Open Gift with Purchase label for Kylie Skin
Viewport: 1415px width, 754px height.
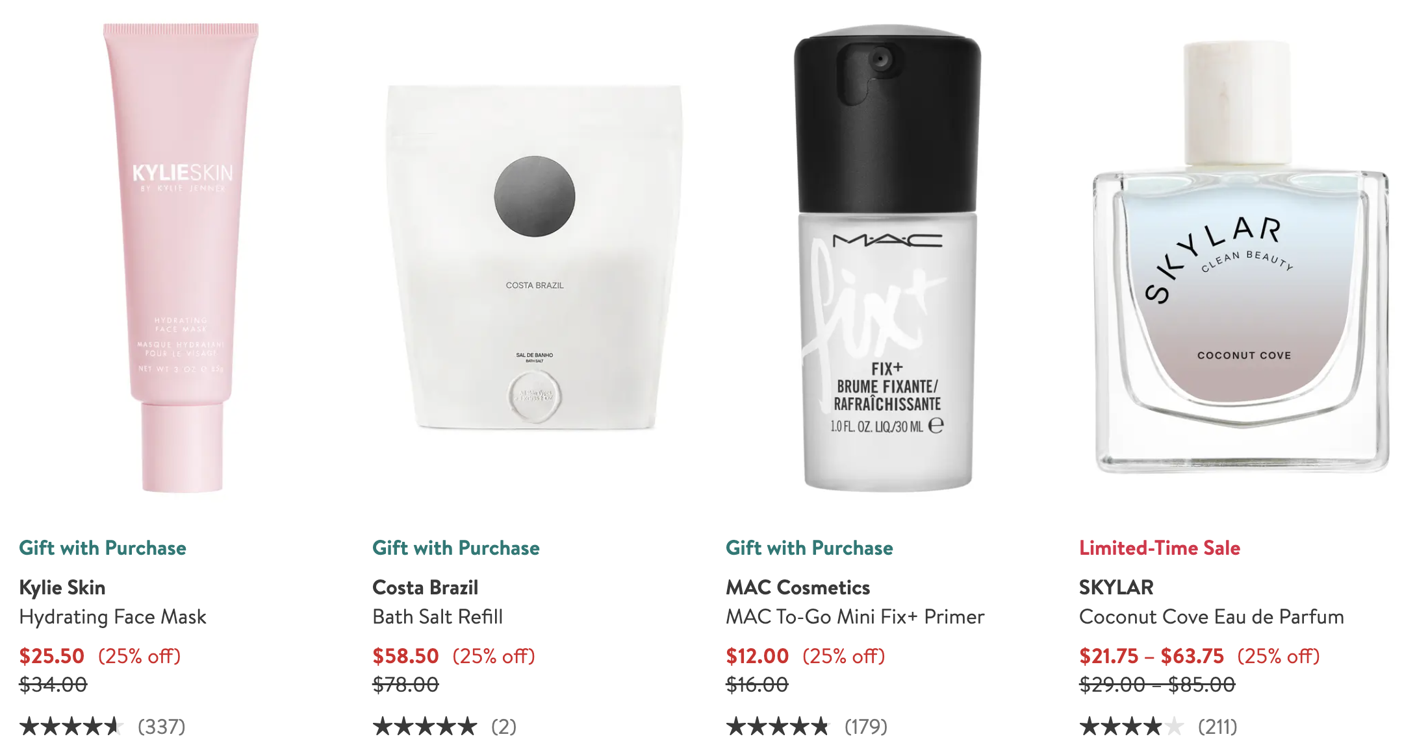103,548
